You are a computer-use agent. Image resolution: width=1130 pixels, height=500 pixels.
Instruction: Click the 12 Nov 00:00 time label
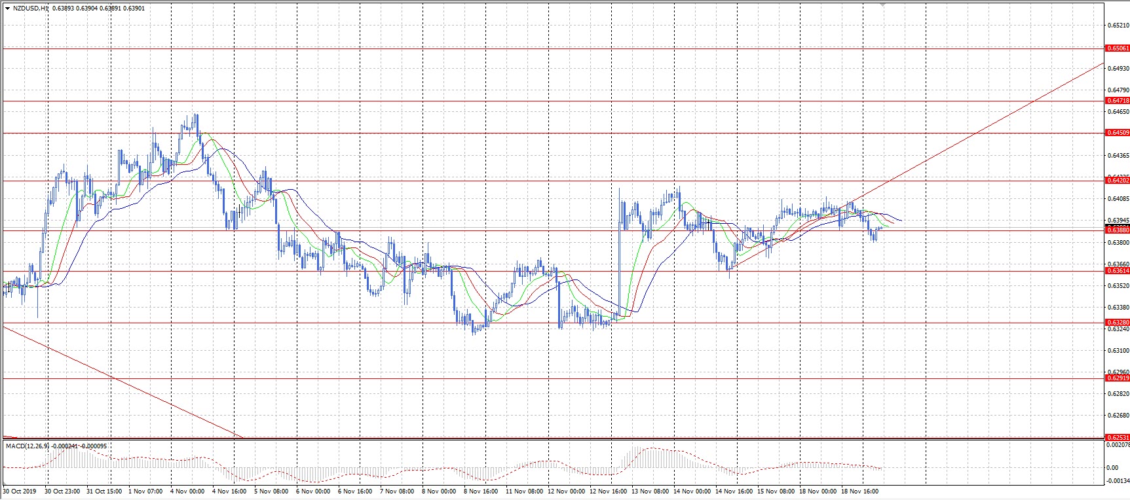(x=566, y=491)
